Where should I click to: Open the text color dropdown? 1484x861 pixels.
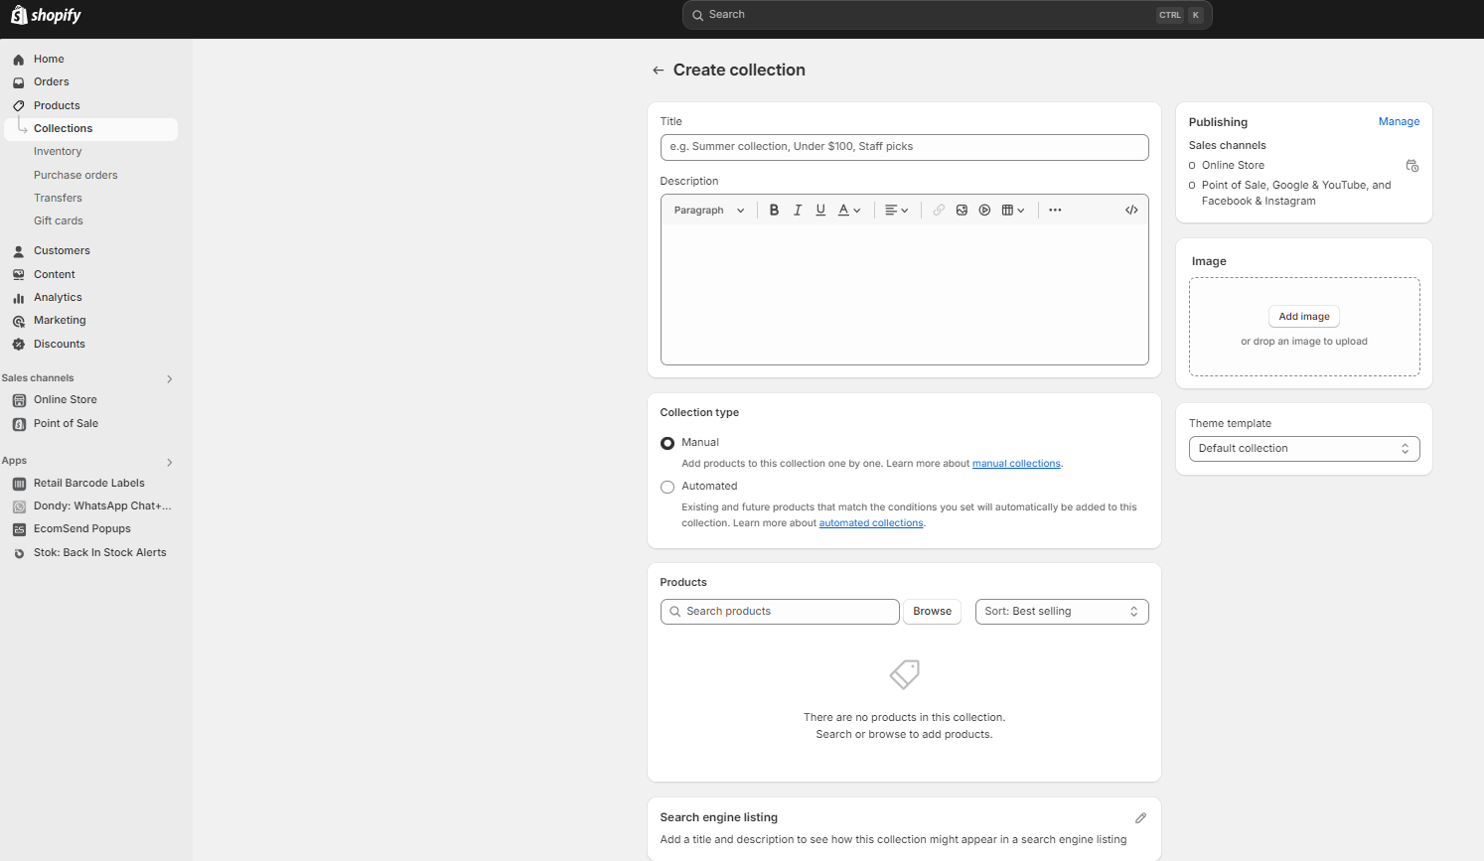coord(849,211)
